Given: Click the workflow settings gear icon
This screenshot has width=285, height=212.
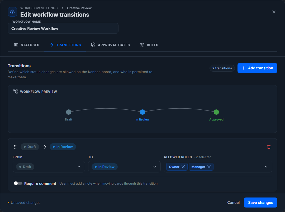Looking at the screenshot, I should pyautogui.click(x=12, y=12).
